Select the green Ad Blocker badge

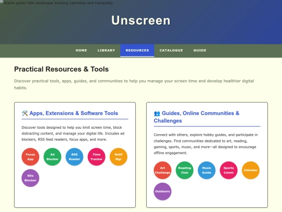pos(52,157)
